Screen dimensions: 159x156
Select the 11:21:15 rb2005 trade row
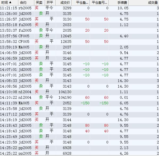click(x=79, y=8)
